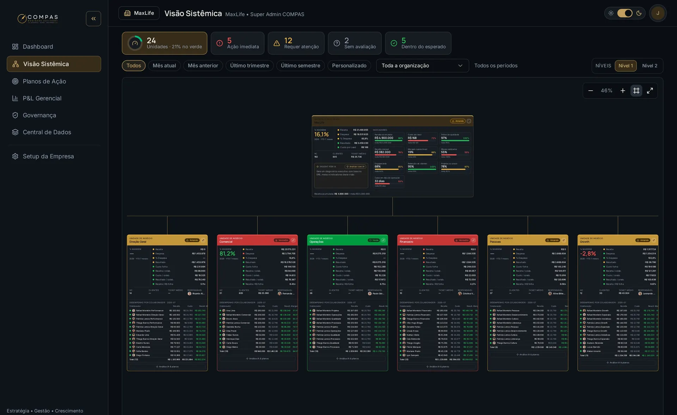677x415 pixels.
Task: Click Vermelho badge on Financeiro card
Action: [462, 240]
